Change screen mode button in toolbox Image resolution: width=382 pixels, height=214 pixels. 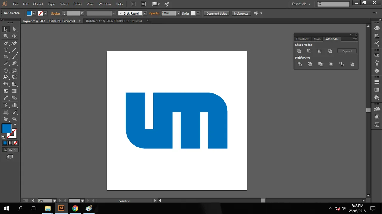[10, 157]
